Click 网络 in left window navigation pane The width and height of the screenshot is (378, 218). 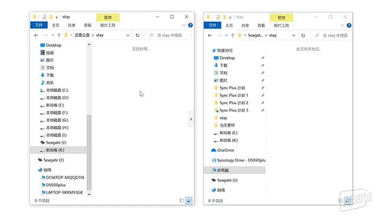coord(45,170)
